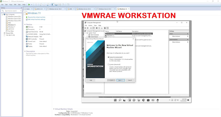This screenshot has height=117, width=221.
Task: Click the library search input field
Action: tap(11, 11)
